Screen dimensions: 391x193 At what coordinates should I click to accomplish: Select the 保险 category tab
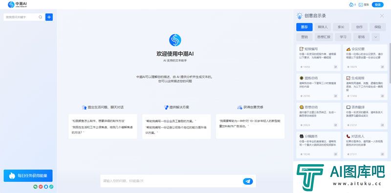pyautogui.click(x=377, y=27)
